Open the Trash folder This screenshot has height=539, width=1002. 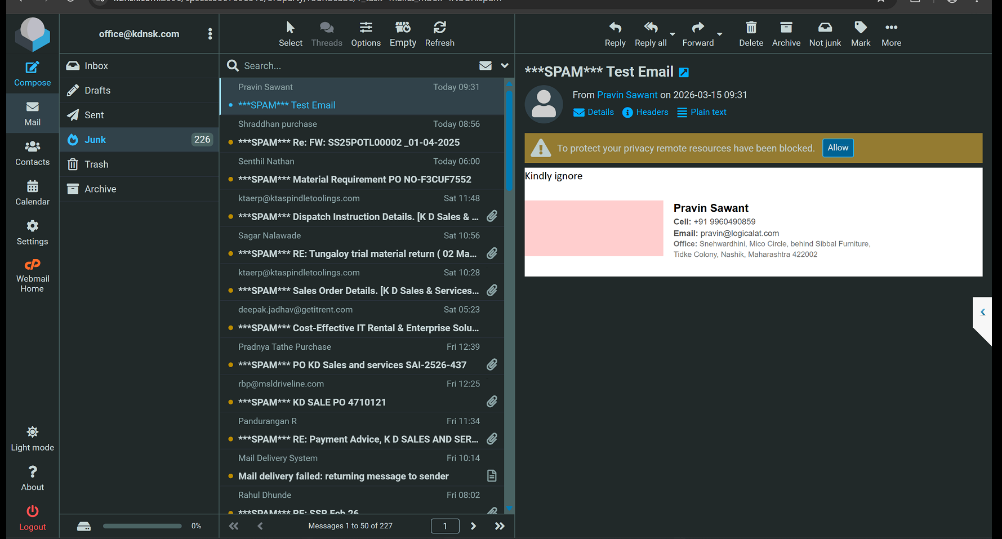[96, 164]
